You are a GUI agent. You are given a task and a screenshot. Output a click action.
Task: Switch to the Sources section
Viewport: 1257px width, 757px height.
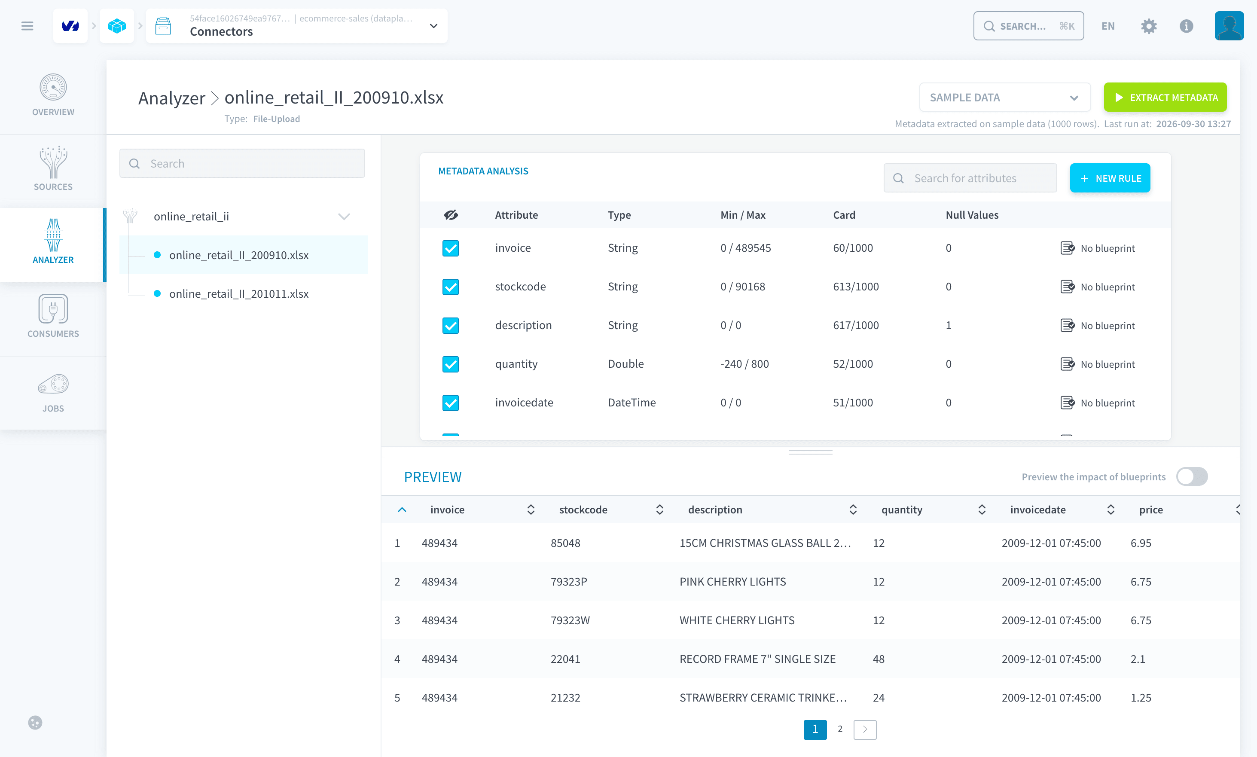[x=53, y=169]
